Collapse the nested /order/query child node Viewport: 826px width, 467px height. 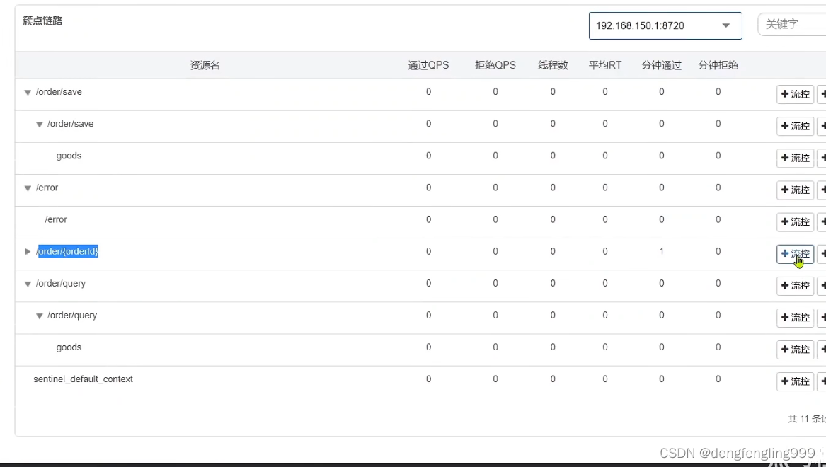pyautogui.click(x=40, y=316)
